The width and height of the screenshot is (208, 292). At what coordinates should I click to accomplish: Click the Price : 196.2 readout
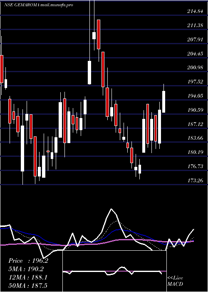tap(28, 261)
